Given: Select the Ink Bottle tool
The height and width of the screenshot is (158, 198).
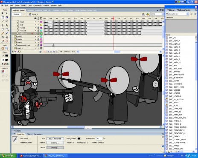Looking at the screenshot, I should click(x=3, y=37).
